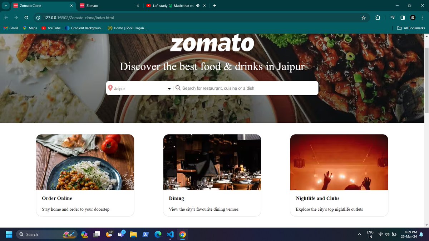Screen dimensions: 429x241
Task: Click the volume icon in system tray
Action: click(387, 234)
